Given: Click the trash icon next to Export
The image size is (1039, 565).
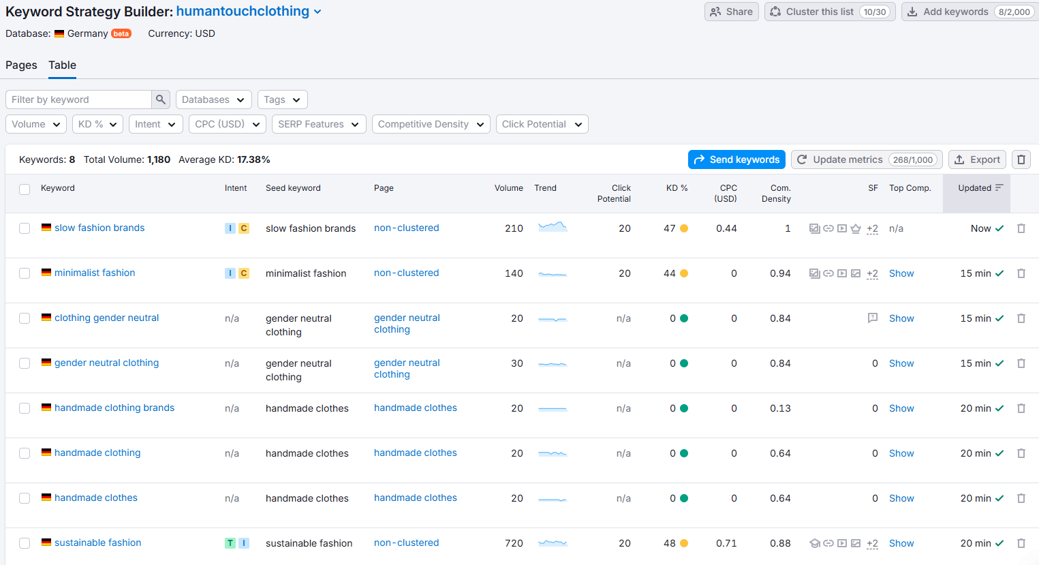Looking at the screenshot, I should point(1021,159).
